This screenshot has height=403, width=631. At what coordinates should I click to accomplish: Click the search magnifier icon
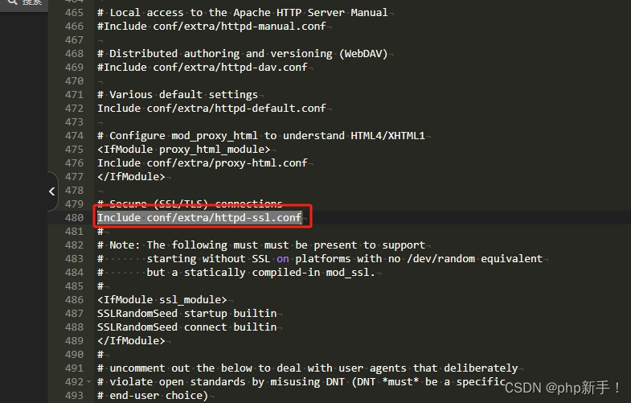pos(12,2)
